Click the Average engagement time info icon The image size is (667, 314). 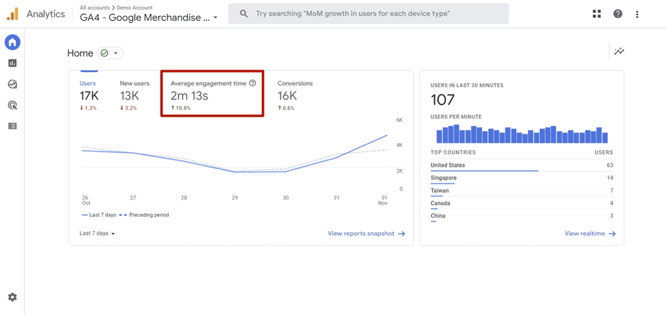coord(253,83)
